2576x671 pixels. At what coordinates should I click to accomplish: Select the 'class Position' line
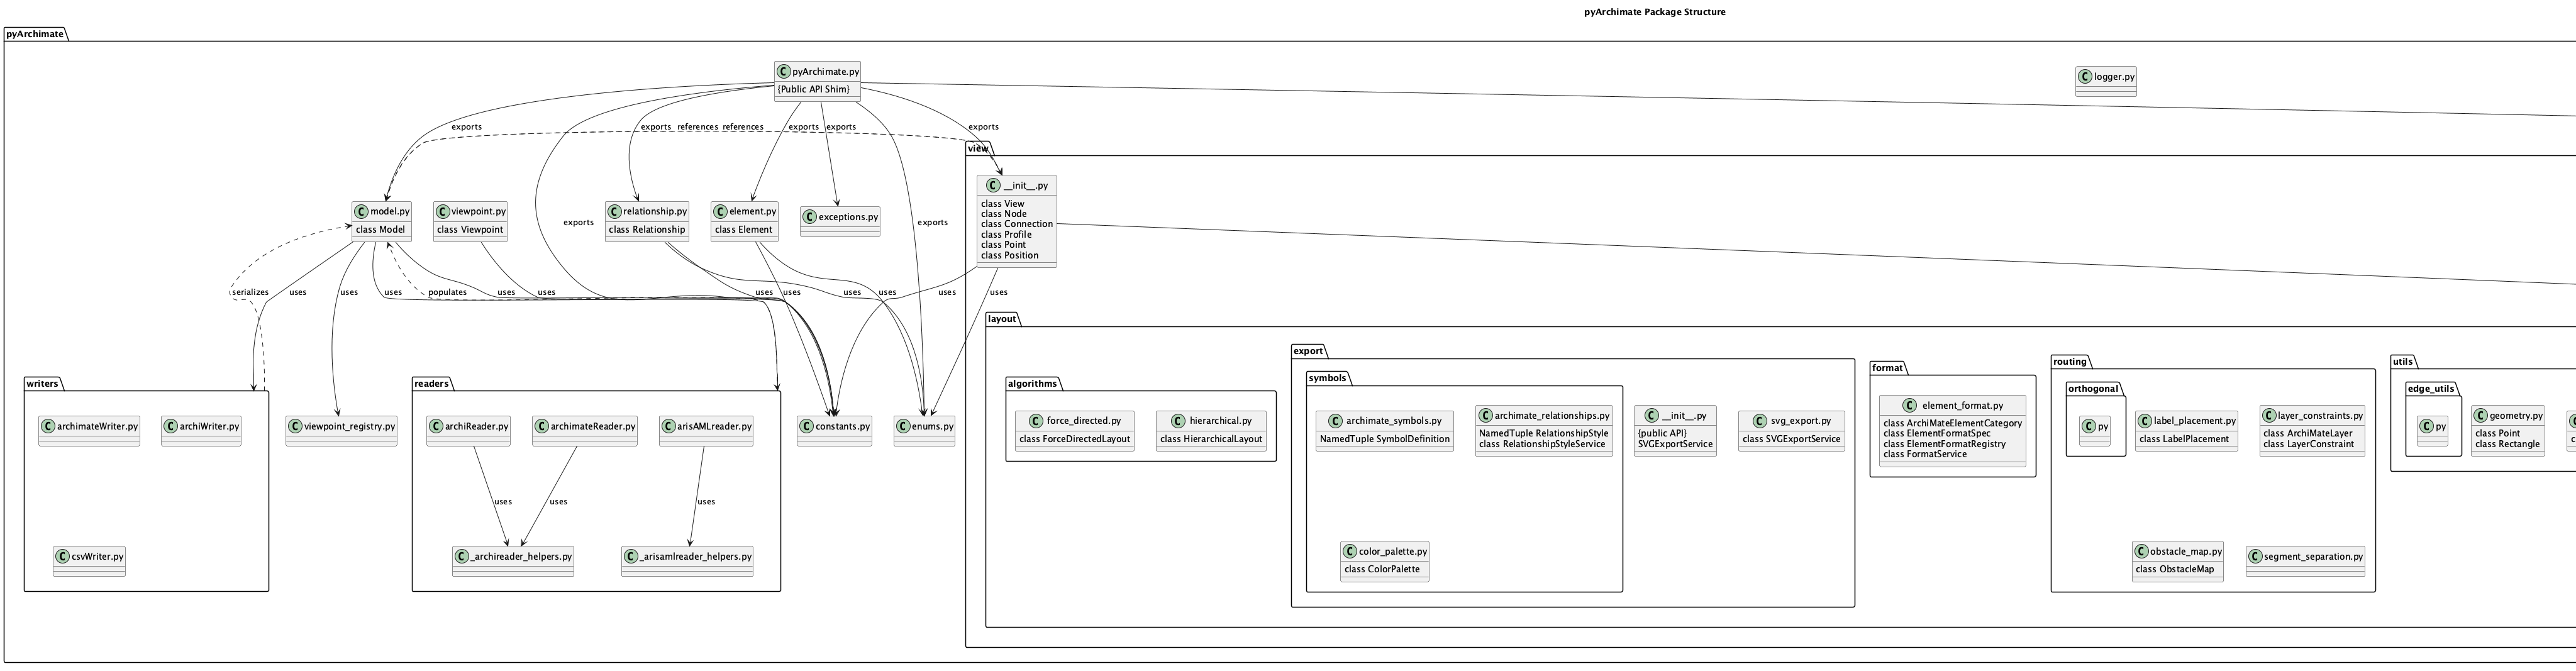pyautogui.click(x=1010, y=255)
